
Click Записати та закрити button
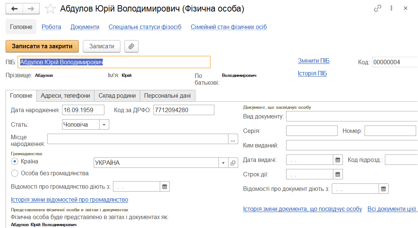tap(42, 46)
